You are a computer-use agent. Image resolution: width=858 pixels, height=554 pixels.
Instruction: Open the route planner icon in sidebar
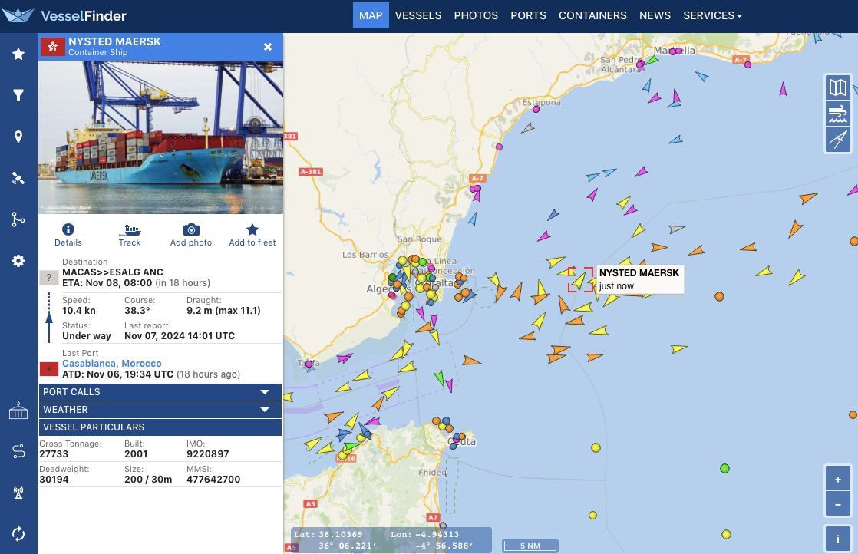click(x=18, y=451)
